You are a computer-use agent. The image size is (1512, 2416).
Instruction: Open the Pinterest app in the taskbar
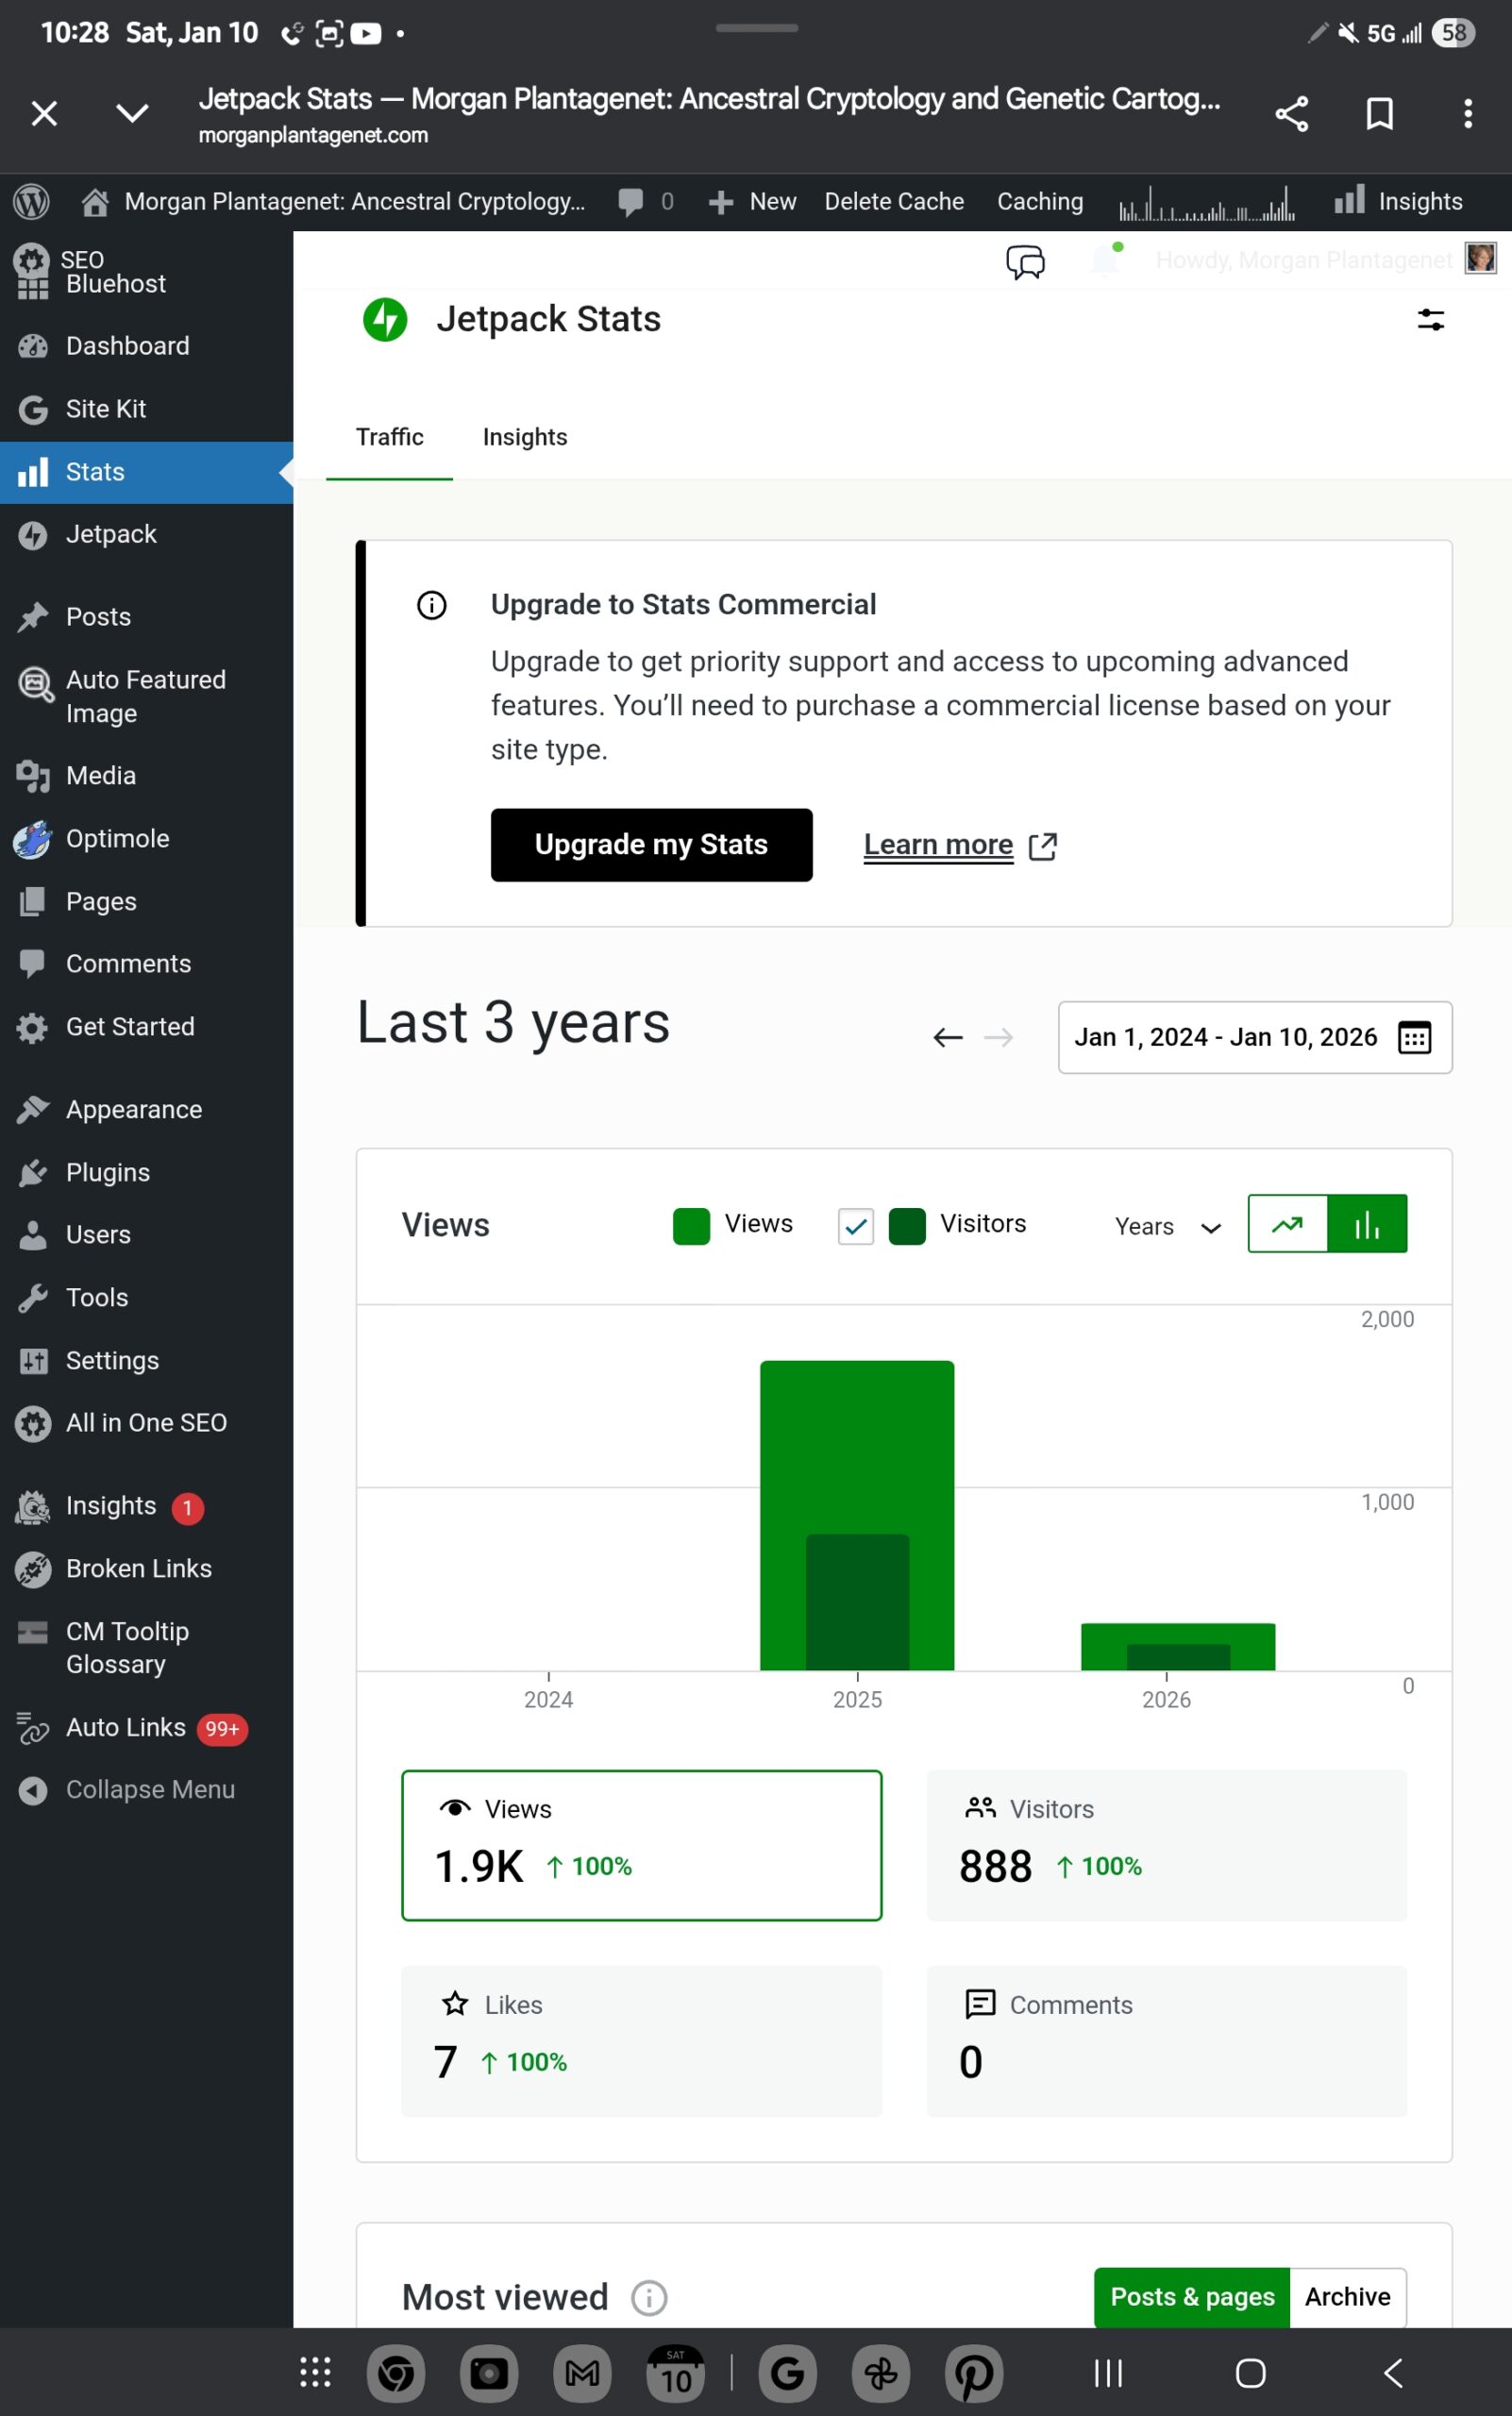point(974,2373)
